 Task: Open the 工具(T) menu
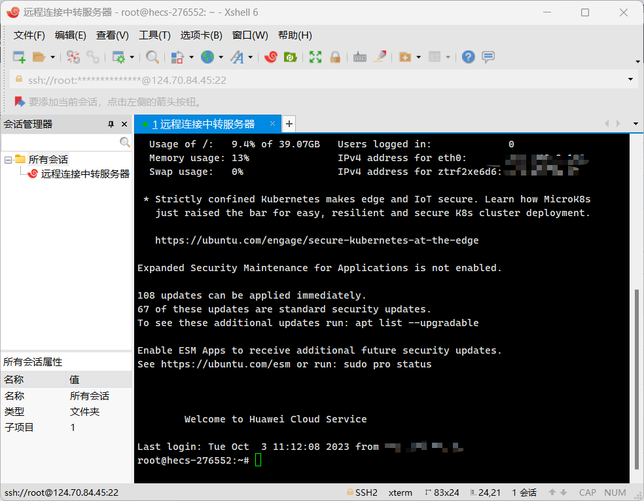[x=154, y=35]
